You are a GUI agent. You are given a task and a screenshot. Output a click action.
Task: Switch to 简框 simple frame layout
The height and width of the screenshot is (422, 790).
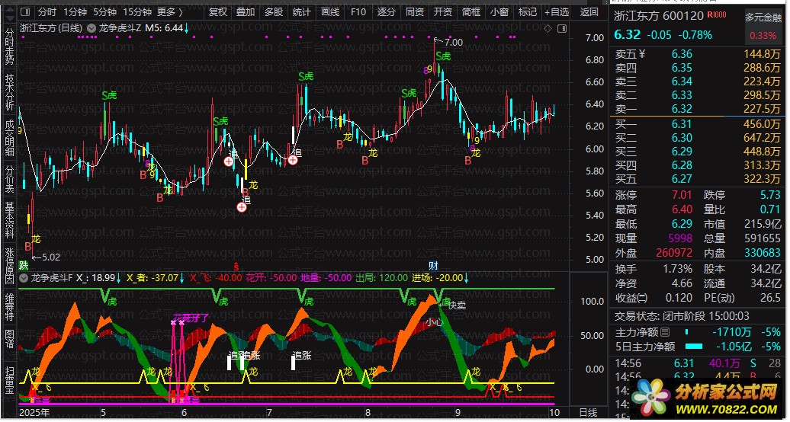(x=471, y=11)
